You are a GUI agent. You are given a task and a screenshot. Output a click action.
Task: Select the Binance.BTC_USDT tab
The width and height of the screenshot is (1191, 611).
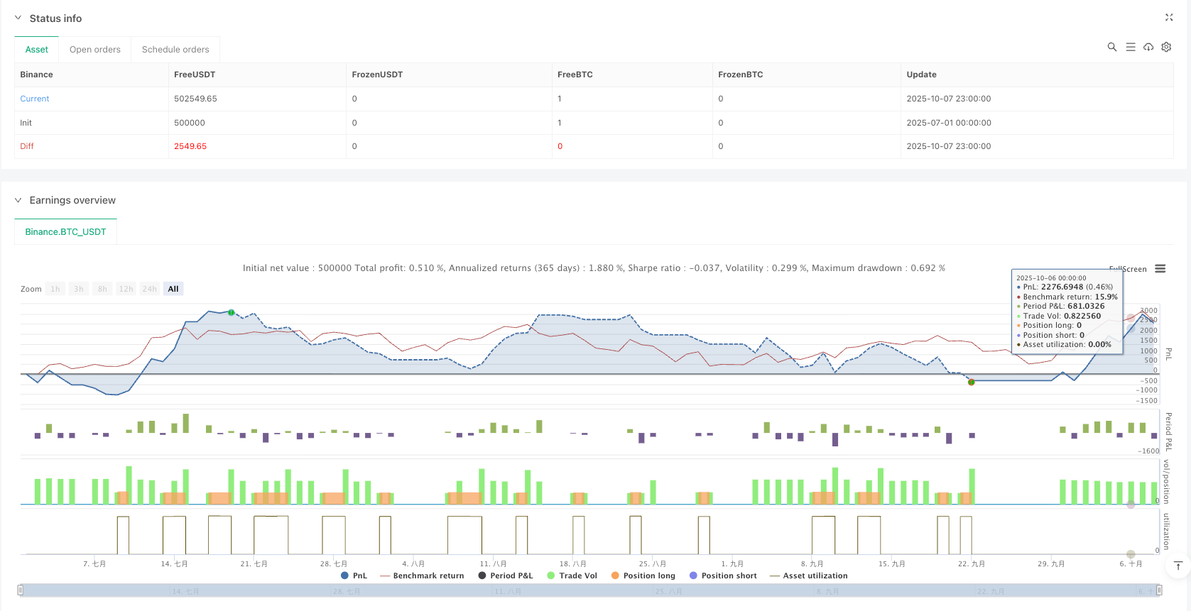click(65, 232)
